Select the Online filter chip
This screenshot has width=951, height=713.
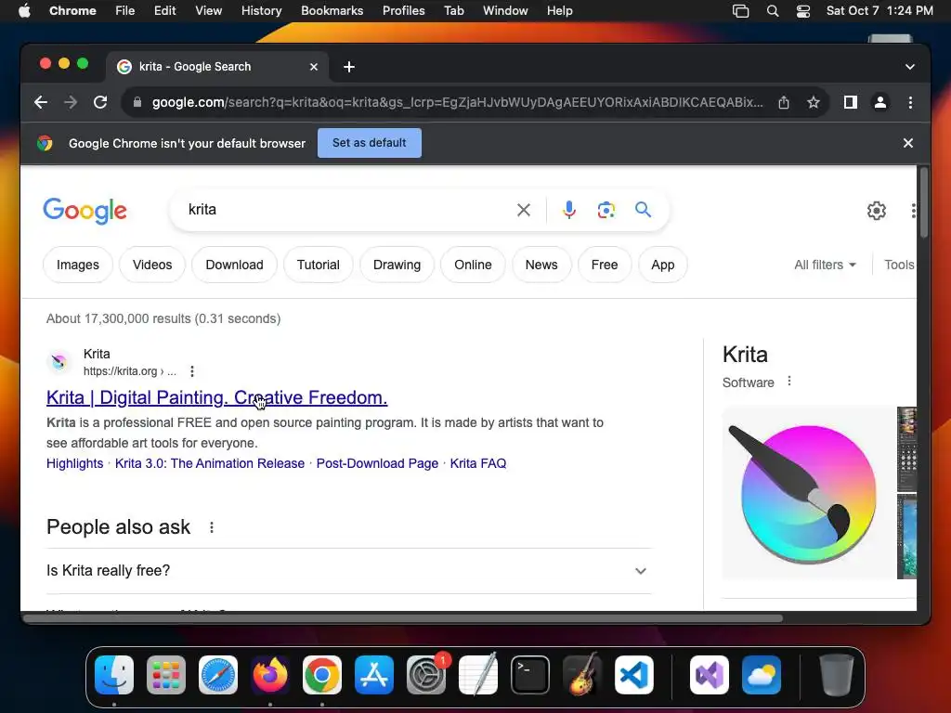473,265
